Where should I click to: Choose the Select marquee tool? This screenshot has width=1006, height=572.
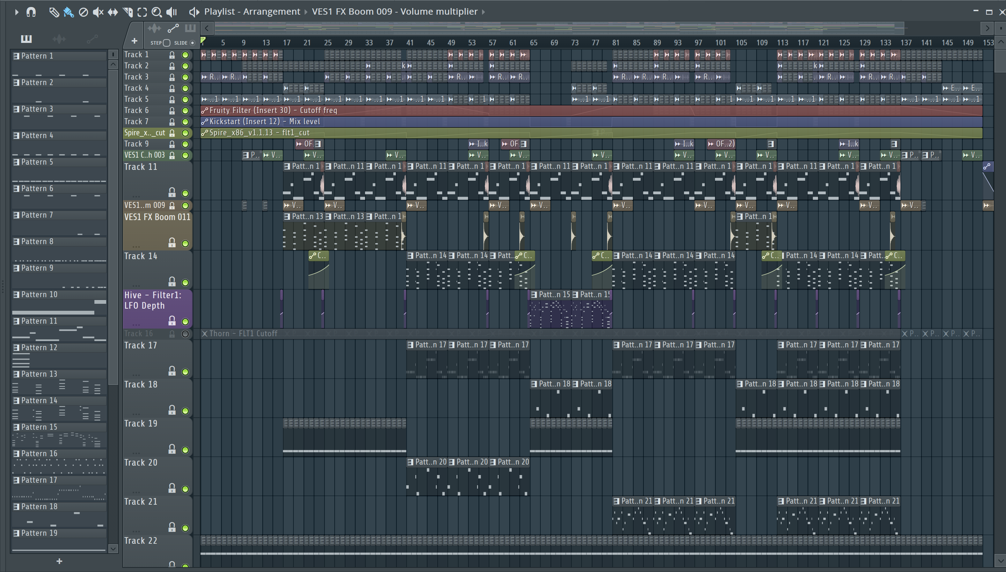[142, 12]
